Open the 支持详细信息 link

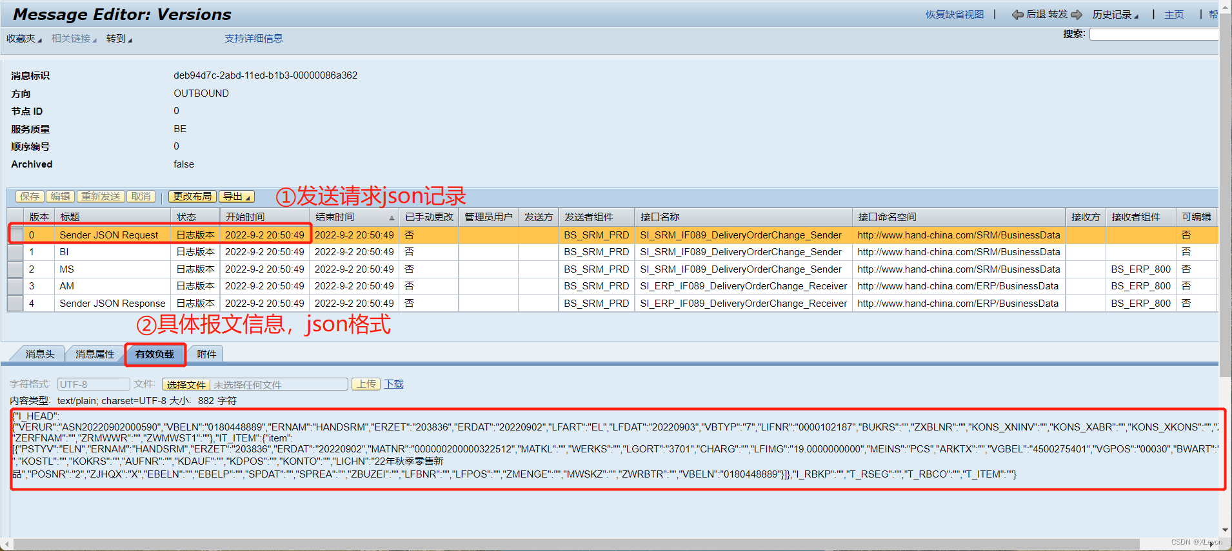click(x=253, y=39)
